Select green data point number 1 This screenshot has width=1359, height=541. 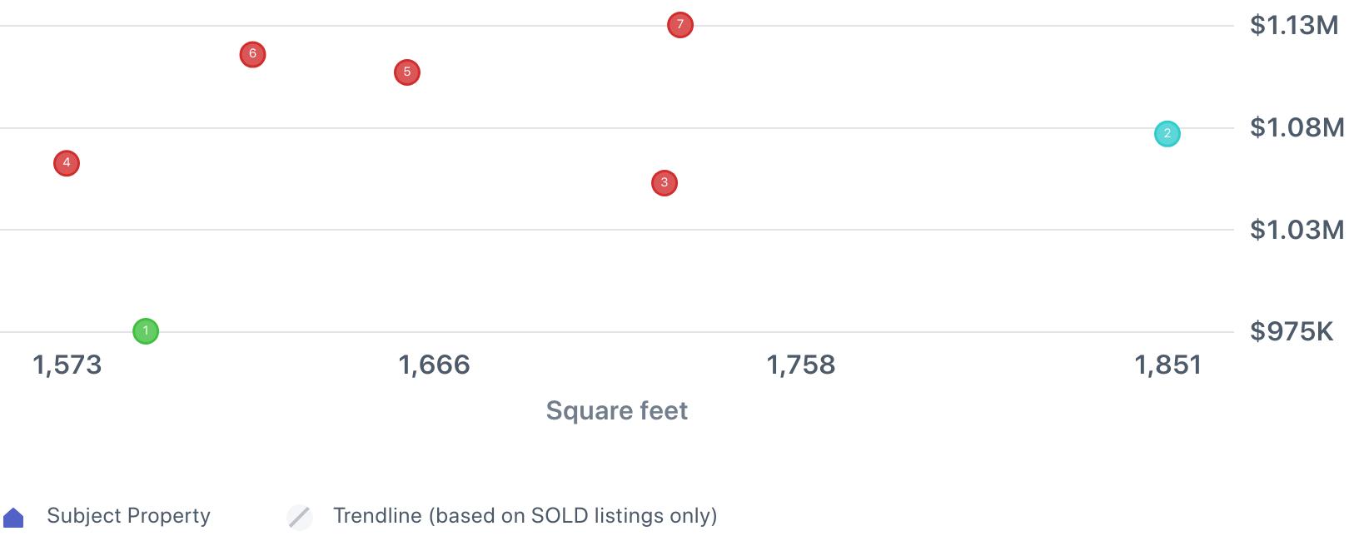click(x=146, y=331)
